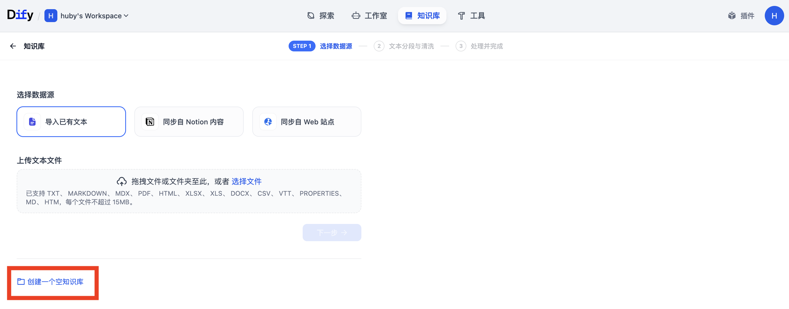Open the 工作室 studio tab
This screenshot has height=309, width=789.
pyautogui.click(x=369, y=16)
